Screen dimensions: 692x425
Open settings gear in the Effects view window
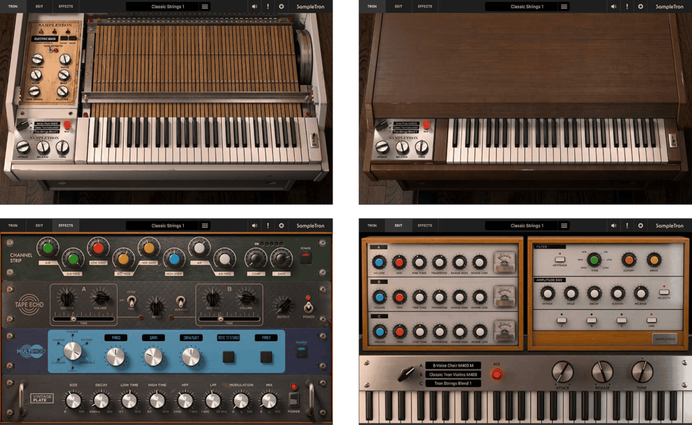(x=281, y=226)
